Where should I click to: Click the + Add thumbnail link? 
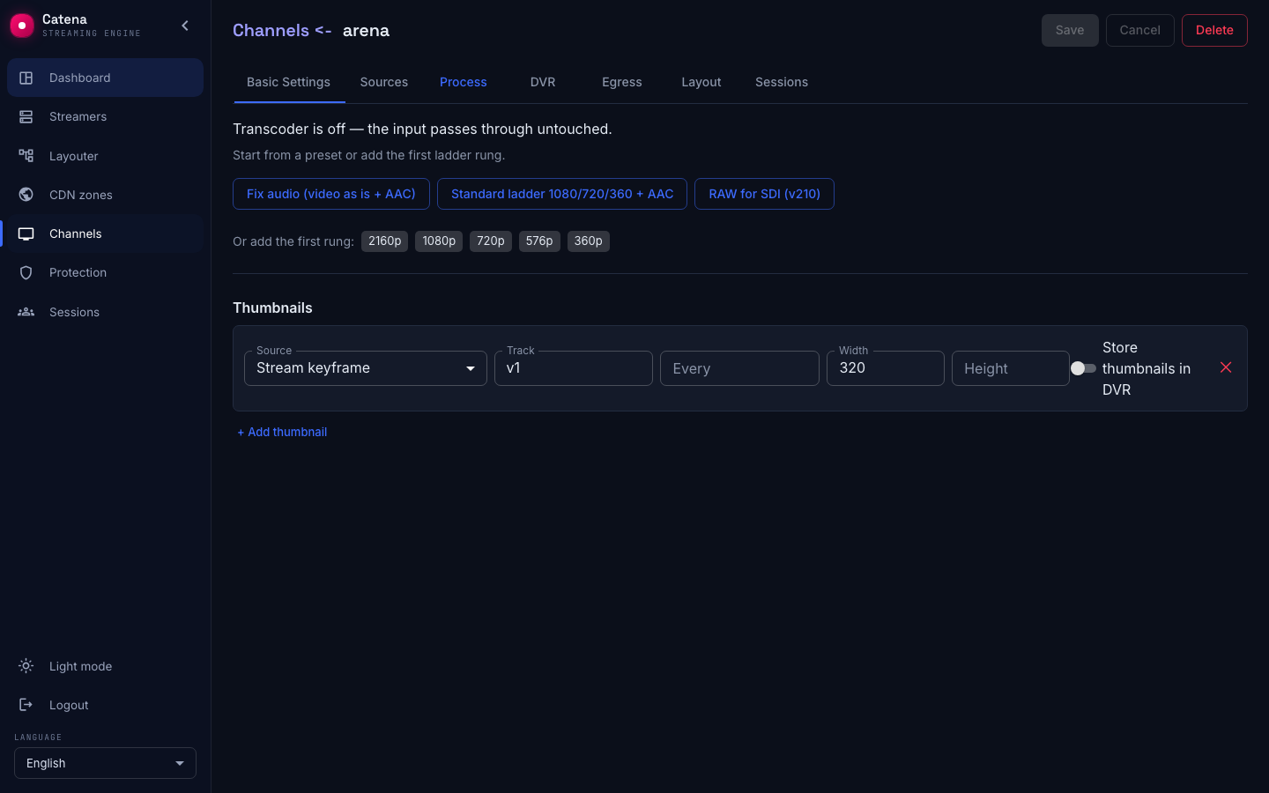282,432
